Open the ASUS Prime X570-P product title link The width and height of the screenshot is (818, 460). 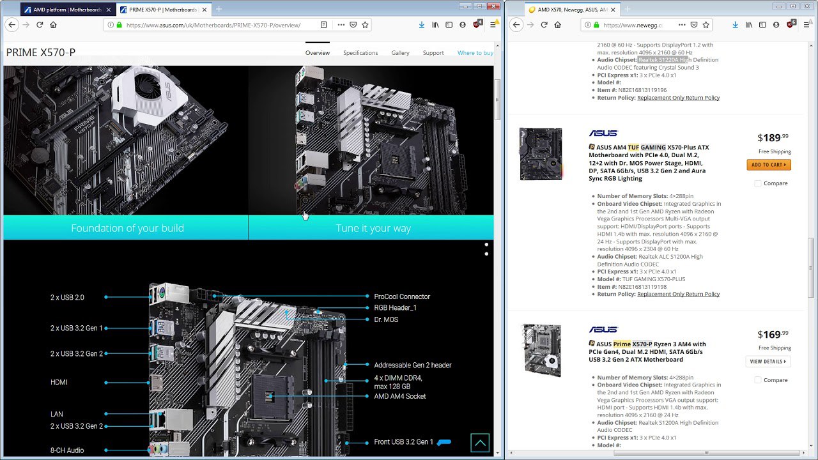[x=647, y=351]
